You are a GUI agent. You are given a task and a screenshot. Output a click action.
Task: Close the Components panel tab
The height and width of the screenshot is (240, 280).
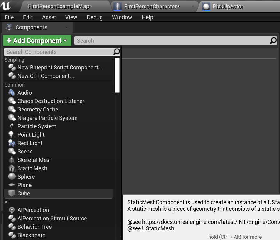66,27
